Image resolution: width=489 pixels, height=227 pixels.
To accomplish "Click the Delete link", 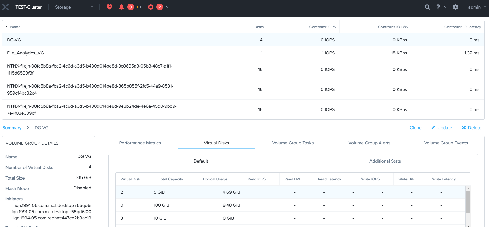I will pos(474,128).
